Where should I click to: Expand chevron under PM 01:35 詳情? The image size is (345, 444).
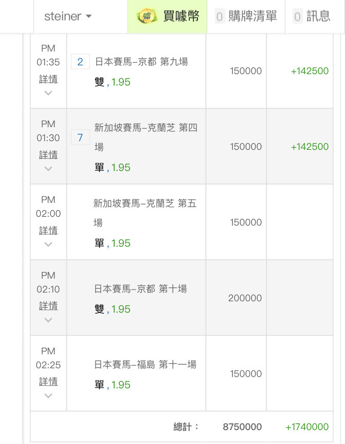pyautogui.click(x=48, y=93)
